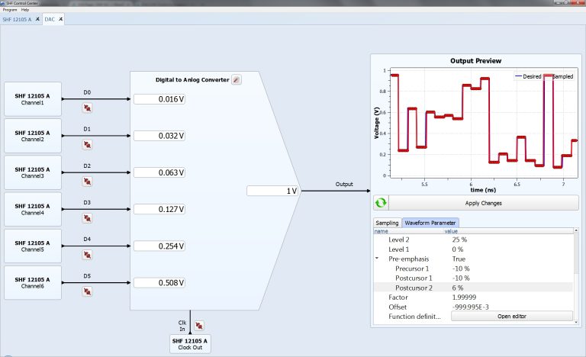Collapse the Pre-emphasis parameter group
The width and height of the screenshot is (586, 357).
377,259
